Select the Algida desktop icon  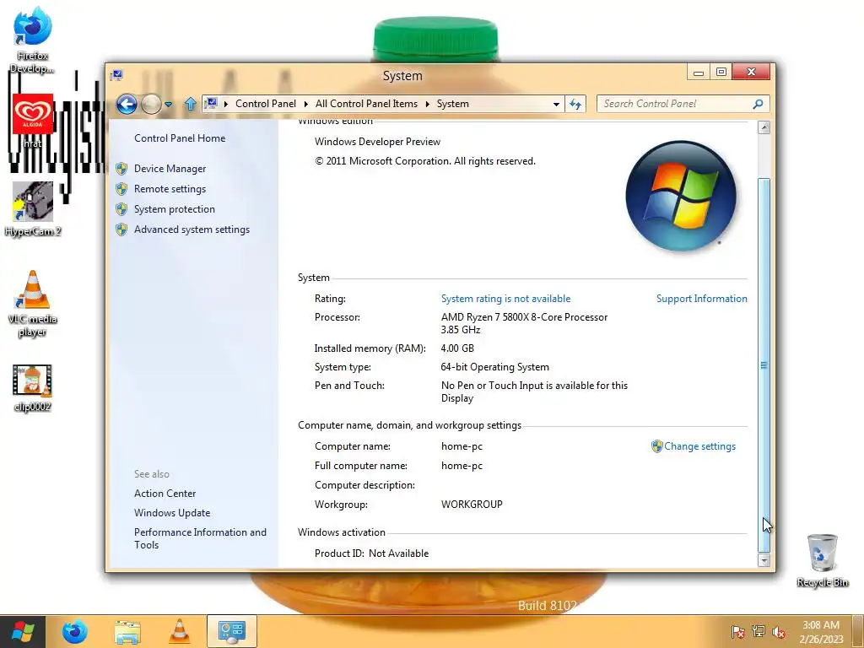pyautogui.click(x=33, y=121)
